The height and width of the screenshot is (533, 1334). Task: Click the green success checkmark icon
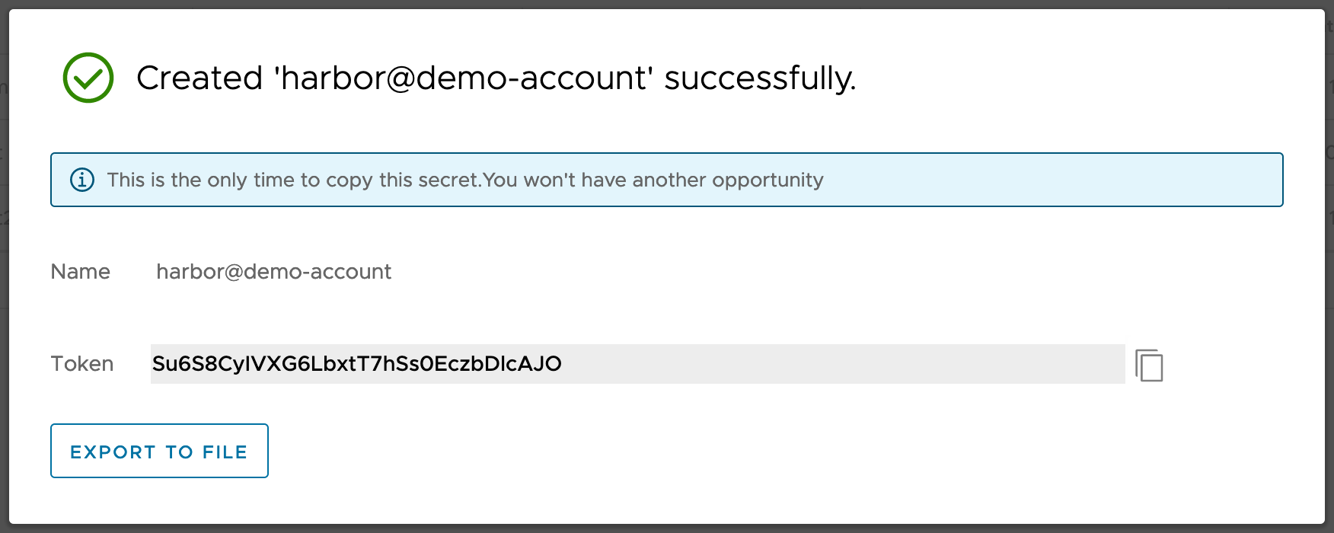point(88,78)
